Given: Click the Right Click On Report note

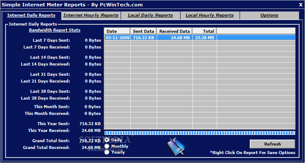Looking at the screenshot, I should click(253, 153).
